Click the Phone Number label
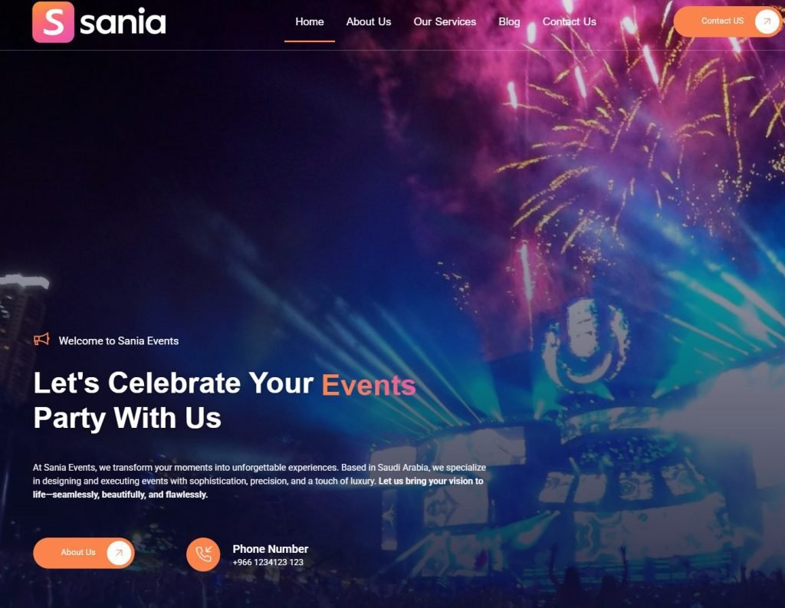This screenshot has width=785, height=608. click(x=271, y=549)
